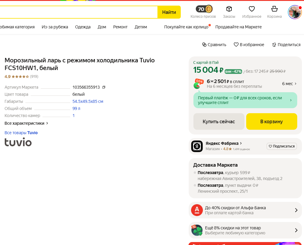This screenshot has width=304, height=245.
Task: Subscribe to Яндекс Фабрика with Подписаться
Action: tap(281, 146)
